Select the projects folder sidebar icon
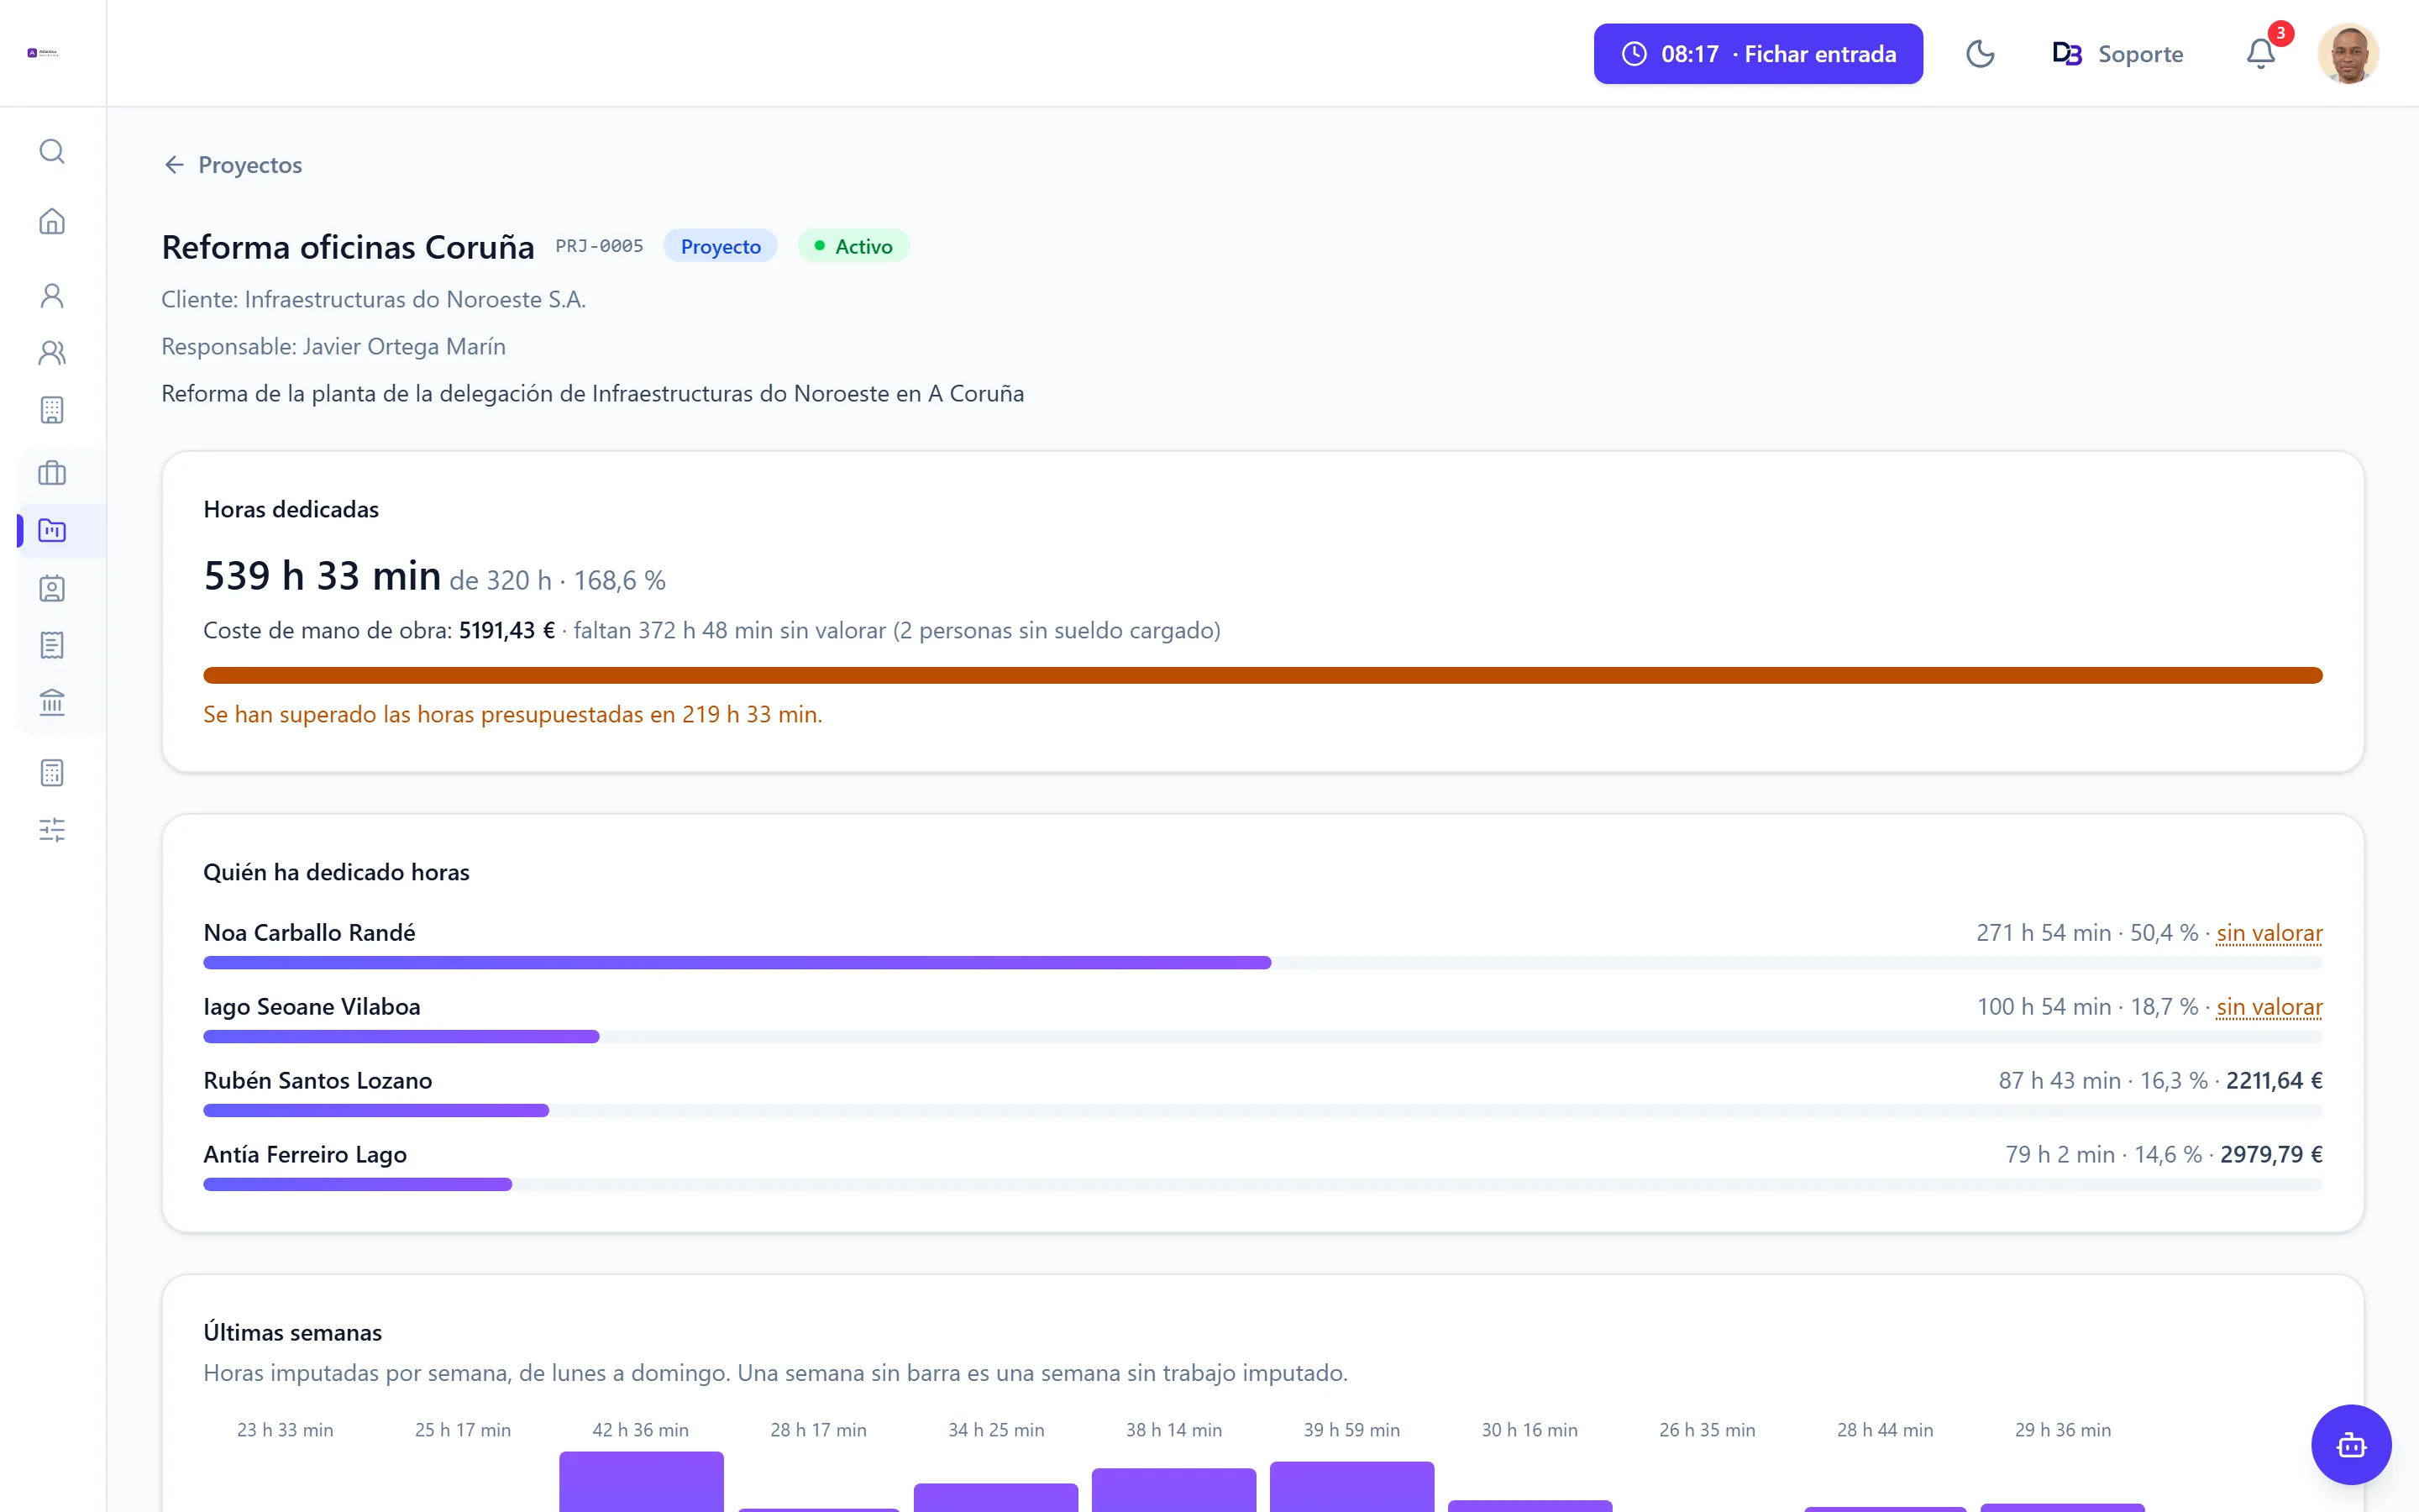 52,530
